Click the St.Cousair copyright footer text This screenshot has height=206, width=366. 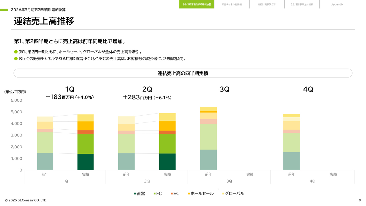click(x=26, y=200)
